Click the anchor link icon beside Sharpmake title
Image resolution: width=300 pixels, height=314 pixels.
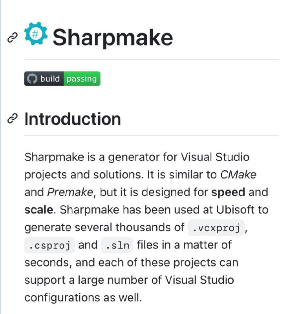(13, 38)
